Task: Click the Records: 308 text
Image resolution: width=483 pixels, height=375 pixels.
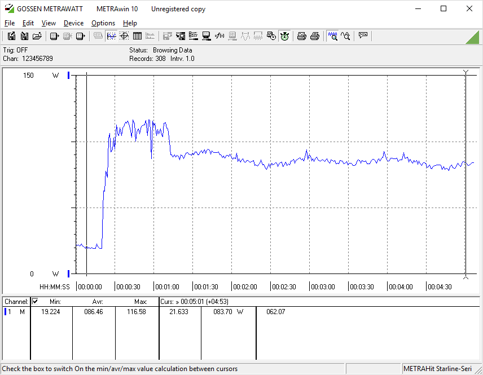Action: pos(147,59)
